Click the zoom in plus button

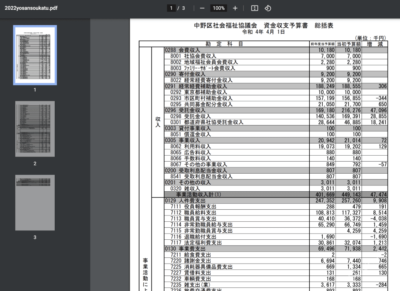tap(235, 8)
